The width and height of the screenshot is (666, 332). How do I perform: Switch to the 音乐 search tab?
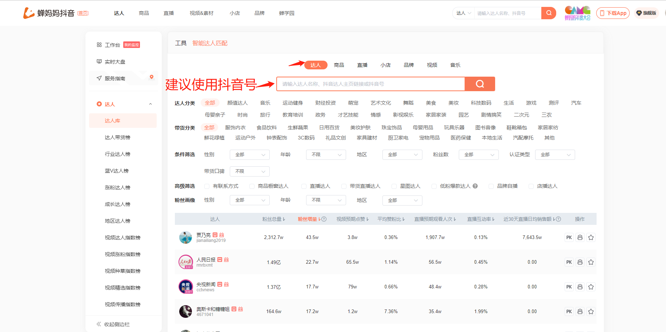click(455, 65)
